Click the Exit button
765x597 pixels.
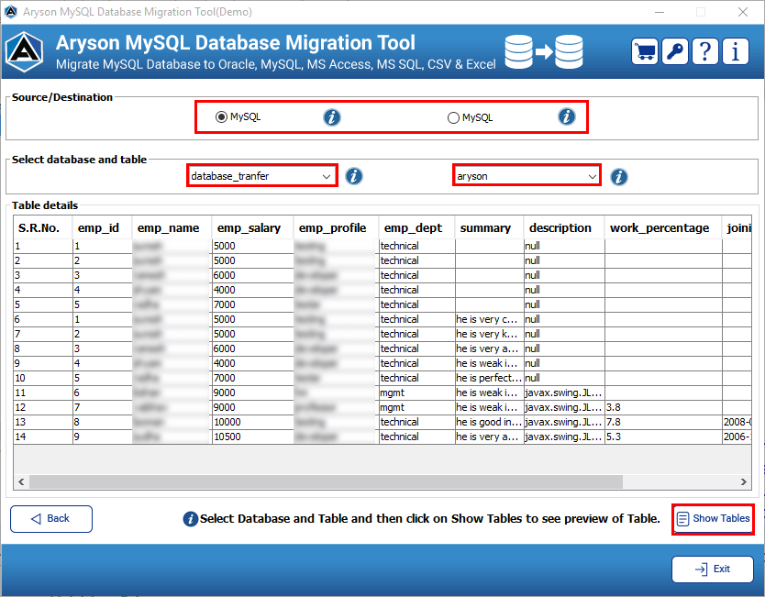[x=713, y=569]
